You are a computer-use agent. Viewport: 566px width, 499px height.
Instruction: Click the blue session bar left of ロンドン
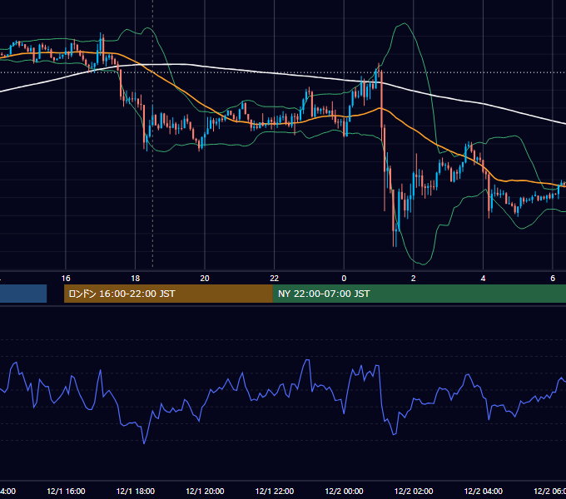(23, 294)
